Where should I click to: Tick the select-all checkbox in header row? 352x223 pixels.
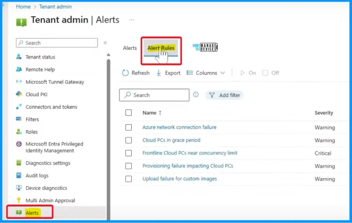pos(129,113)
